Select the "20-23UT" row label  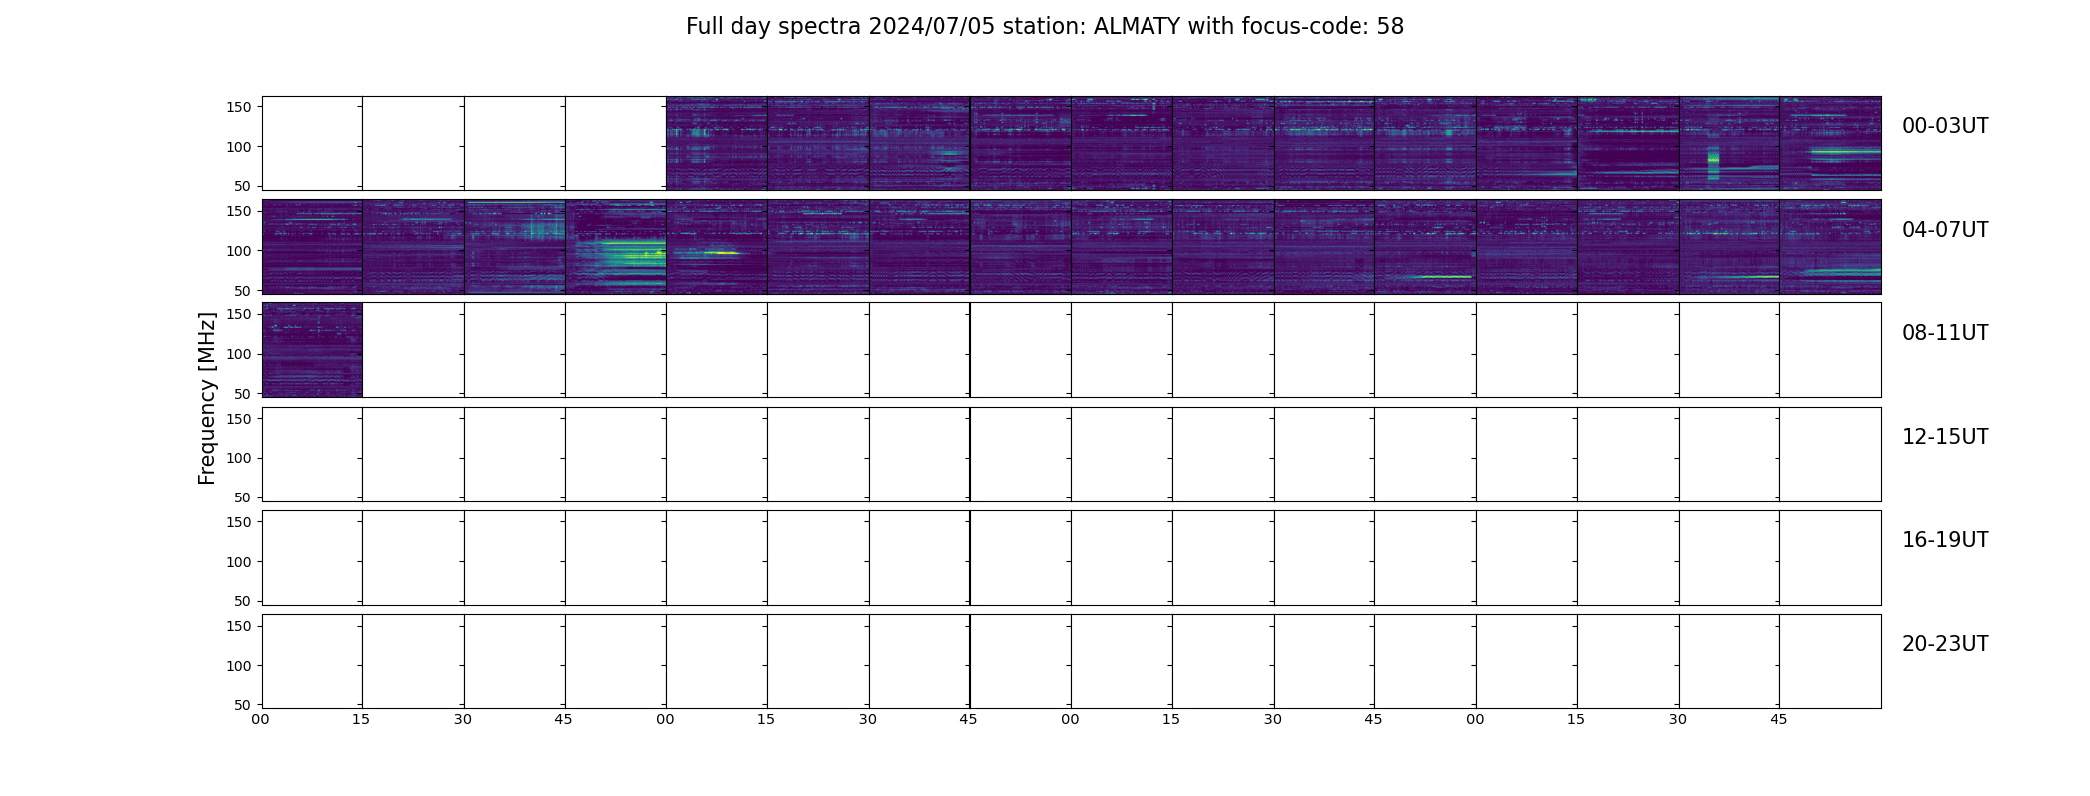pos(1945,644)
